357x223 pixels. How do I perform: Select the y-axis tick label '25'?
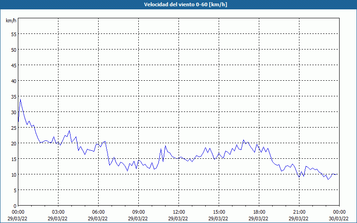pos(14,128)
